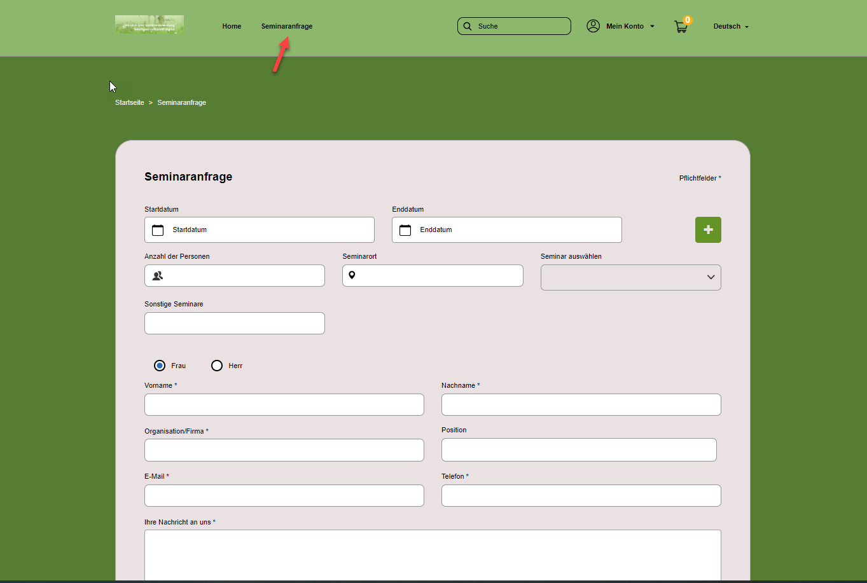Click the Startdatum calendar icon
Image resolution: width=867 pixels, height=583 pixels.
158,230
